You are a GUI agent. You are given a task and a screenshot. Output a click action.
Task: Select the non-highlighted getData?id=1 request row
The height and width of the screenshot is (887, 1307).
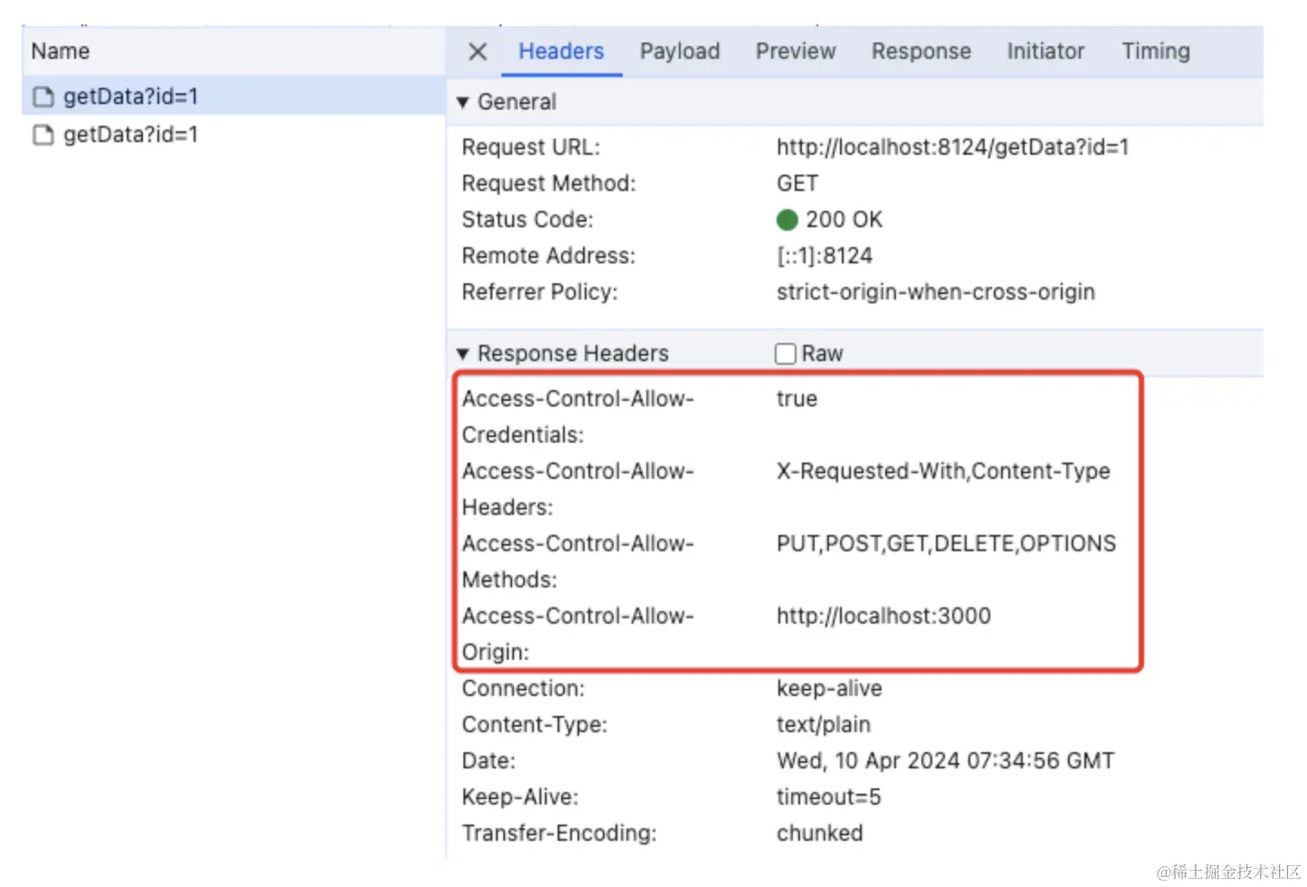point(233,135)
